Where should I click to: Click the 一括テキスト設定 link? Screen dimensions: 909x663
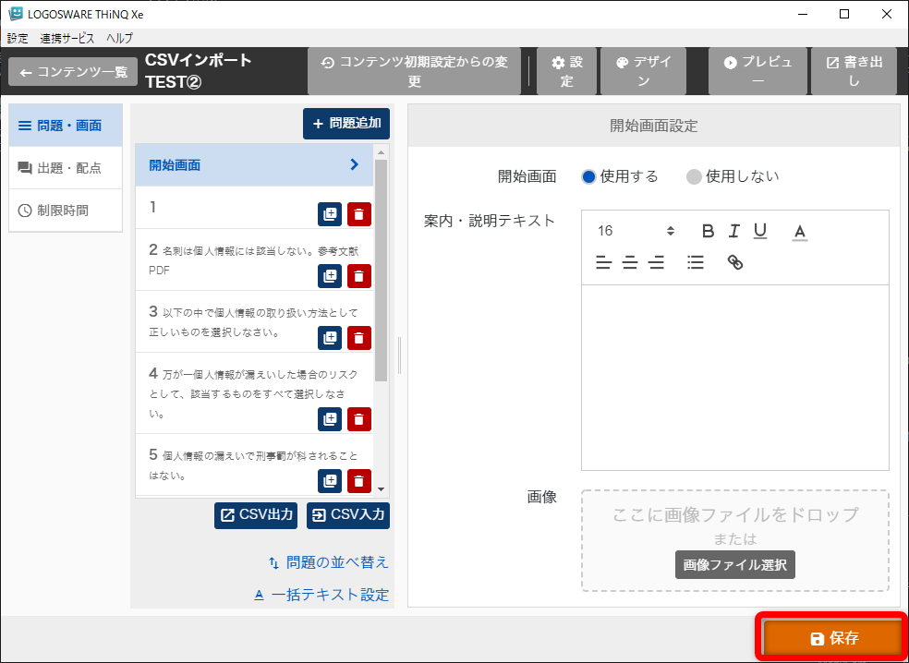[x=321, y=595]
